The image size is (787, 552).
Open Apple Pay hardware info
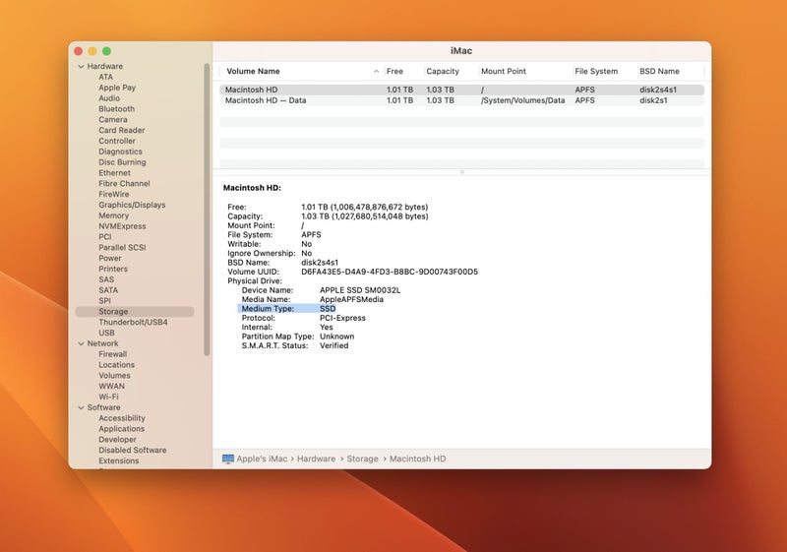117,88
